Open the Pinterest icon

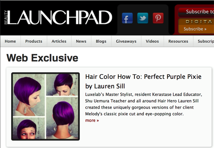(158, 18)
